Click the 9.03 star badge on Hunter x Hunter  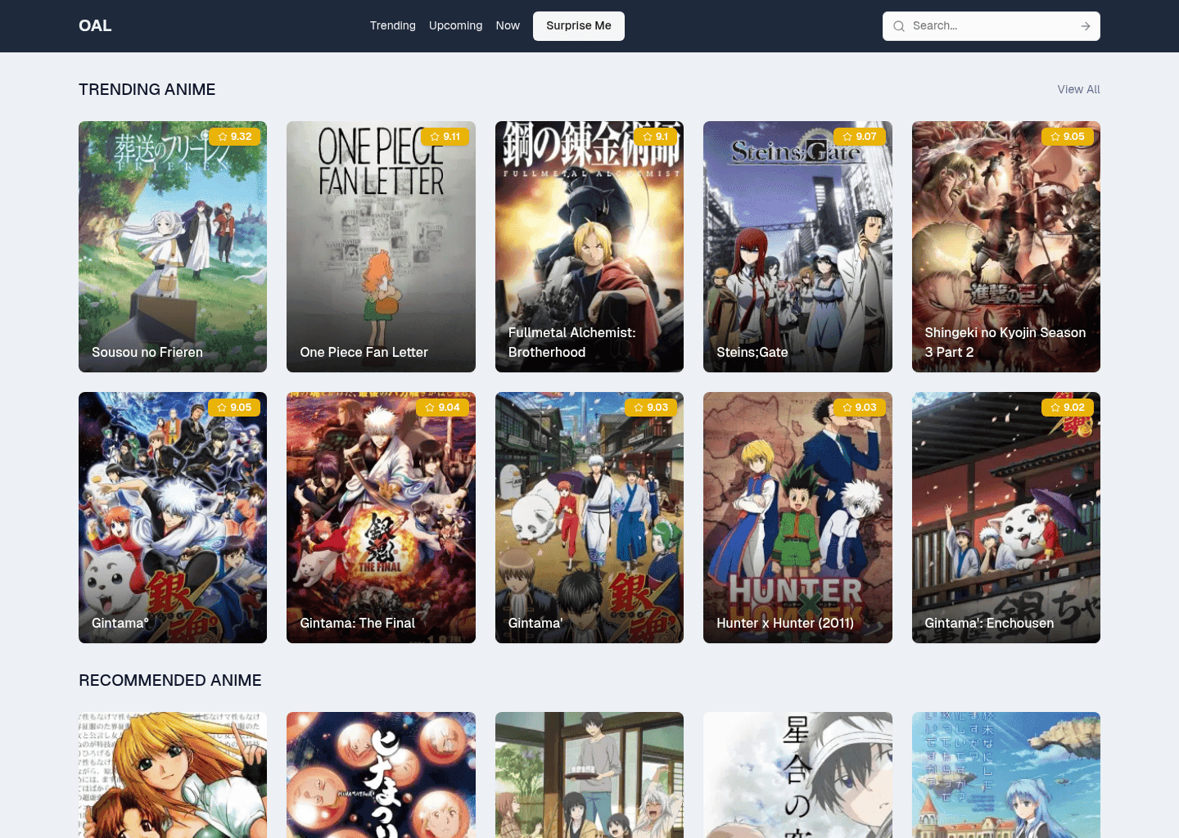pyautogui.click(x=860, y=408)
